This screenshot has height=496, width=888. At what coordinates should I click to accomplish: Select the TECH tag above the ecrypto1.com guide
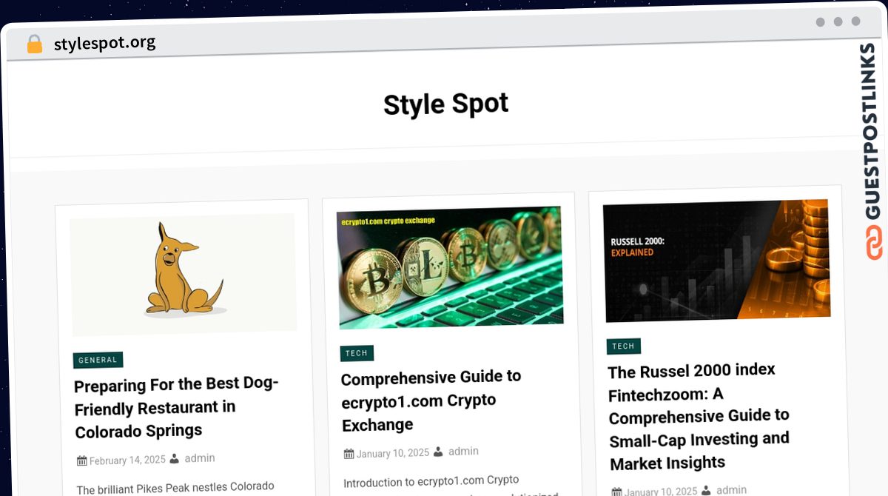tap(357, 353)
